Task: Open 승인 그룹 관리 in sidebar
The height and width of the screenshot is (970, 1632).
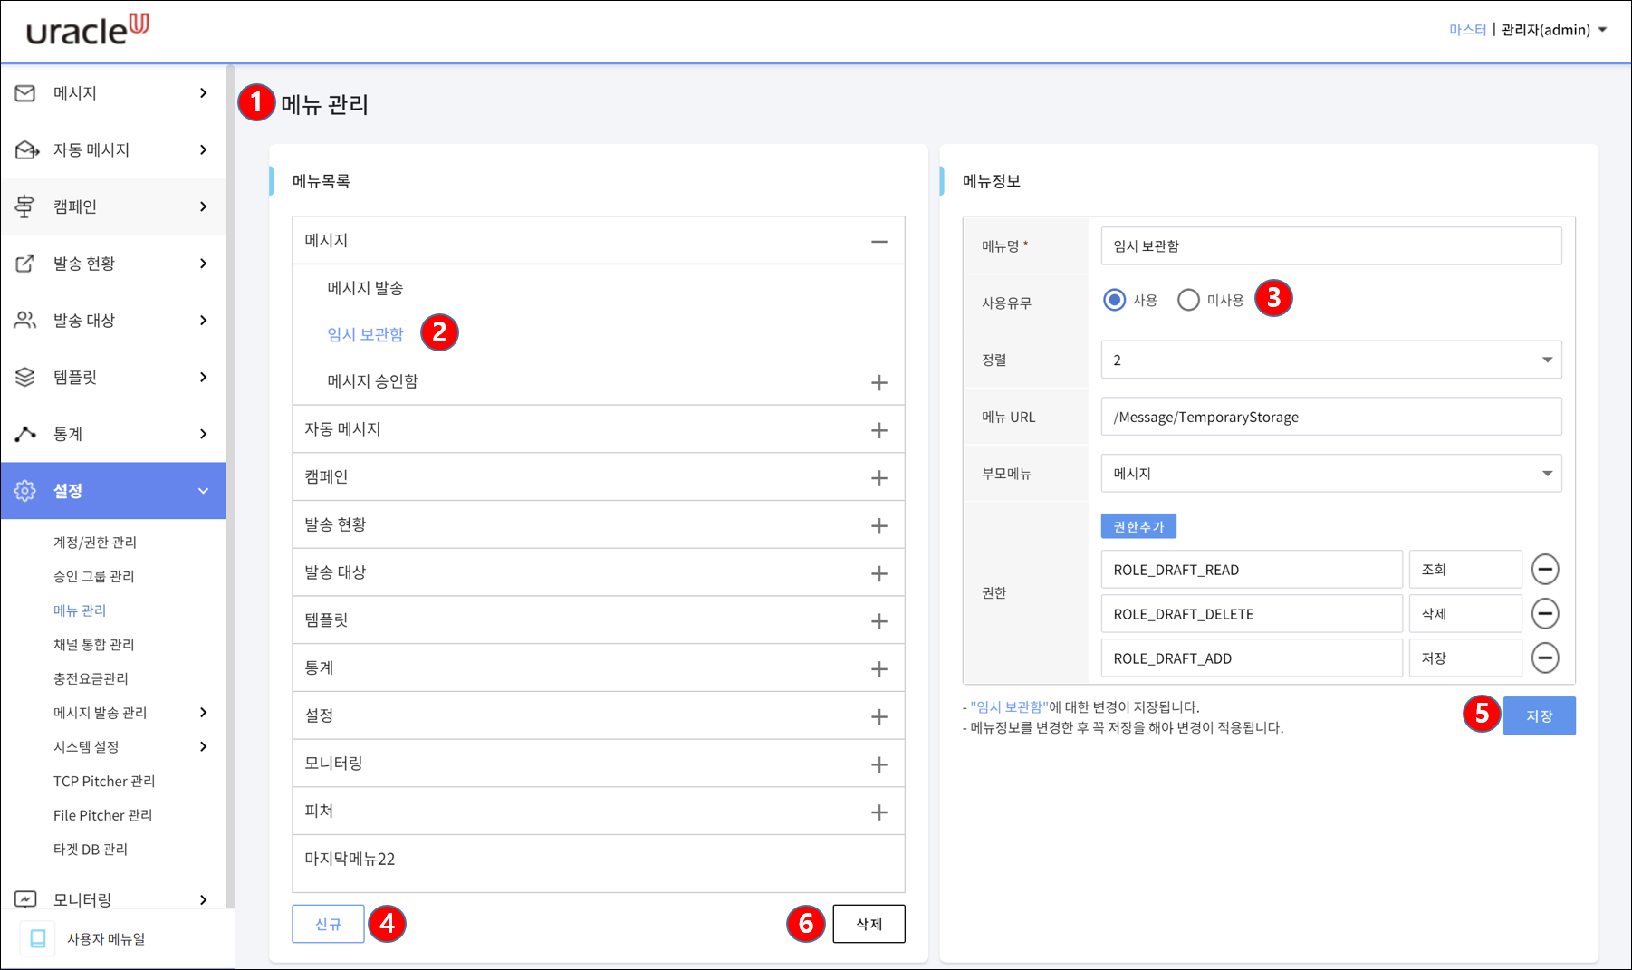Action: 94,576
